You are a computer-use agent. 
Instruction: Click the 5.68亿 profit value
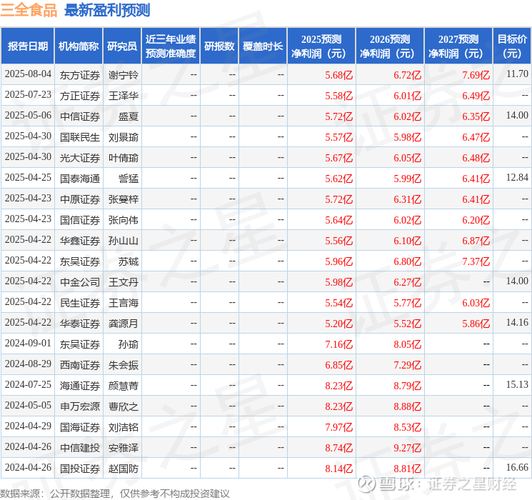tap(338, 75)
